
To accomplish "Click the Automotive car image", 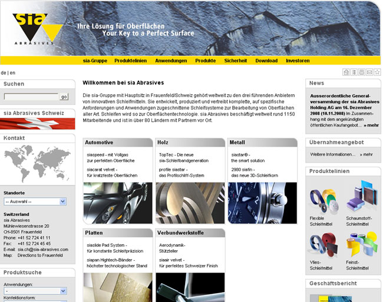I will [118, 203].
